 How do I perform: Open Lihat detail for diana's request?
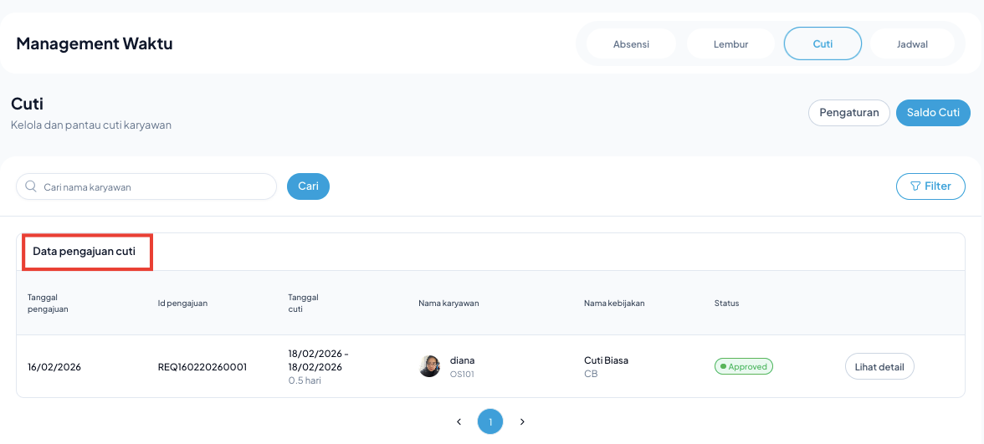pos(879,366)
